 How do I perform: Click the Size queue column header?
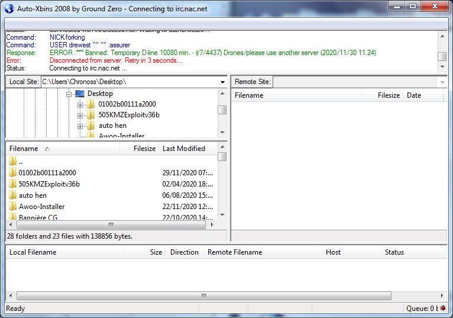point(144,252)
